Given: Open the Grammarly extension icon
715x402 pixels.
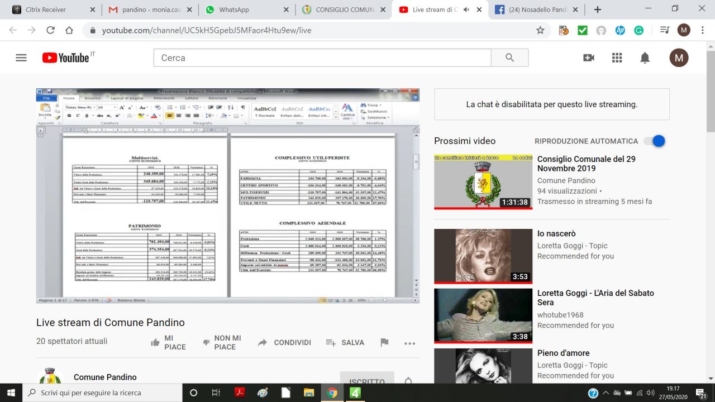Looking at the screenshot, I should [638, 31].
